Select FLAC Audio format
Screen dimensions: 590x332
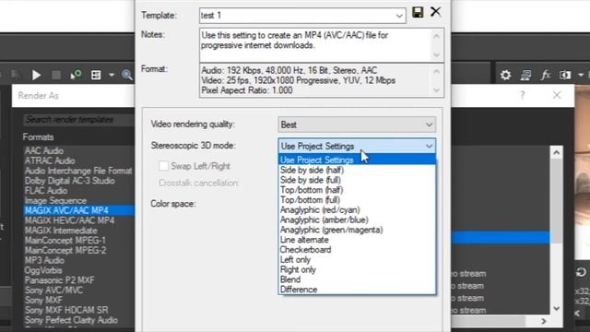(x=46, y=191)
